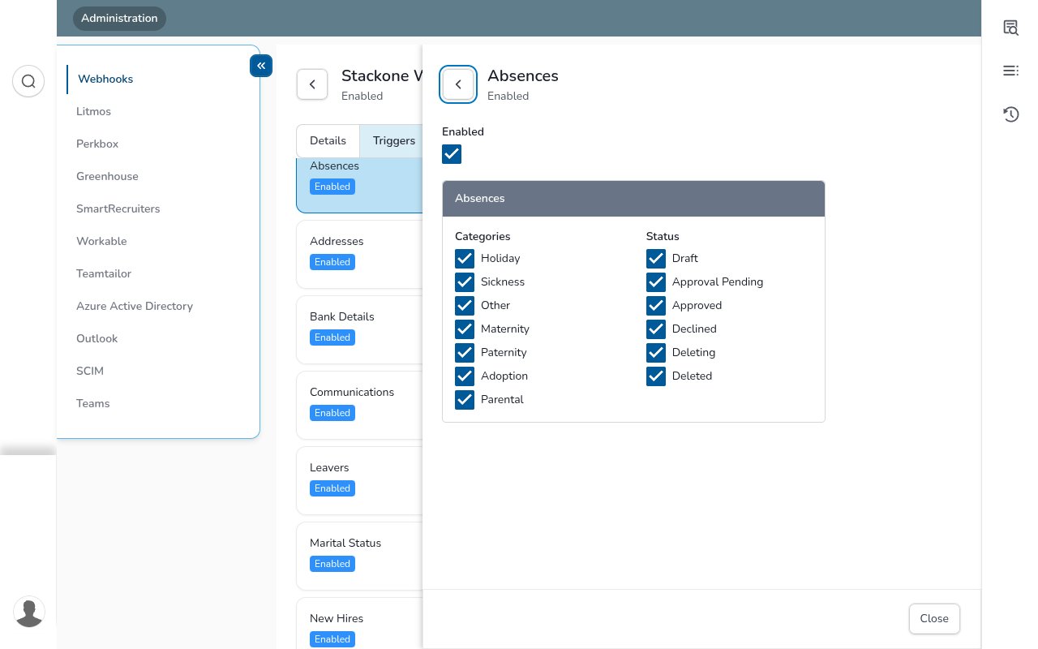1038x649 pixels.
Task: Uncheck the Holiday category
Action: (x=465, y=258)
